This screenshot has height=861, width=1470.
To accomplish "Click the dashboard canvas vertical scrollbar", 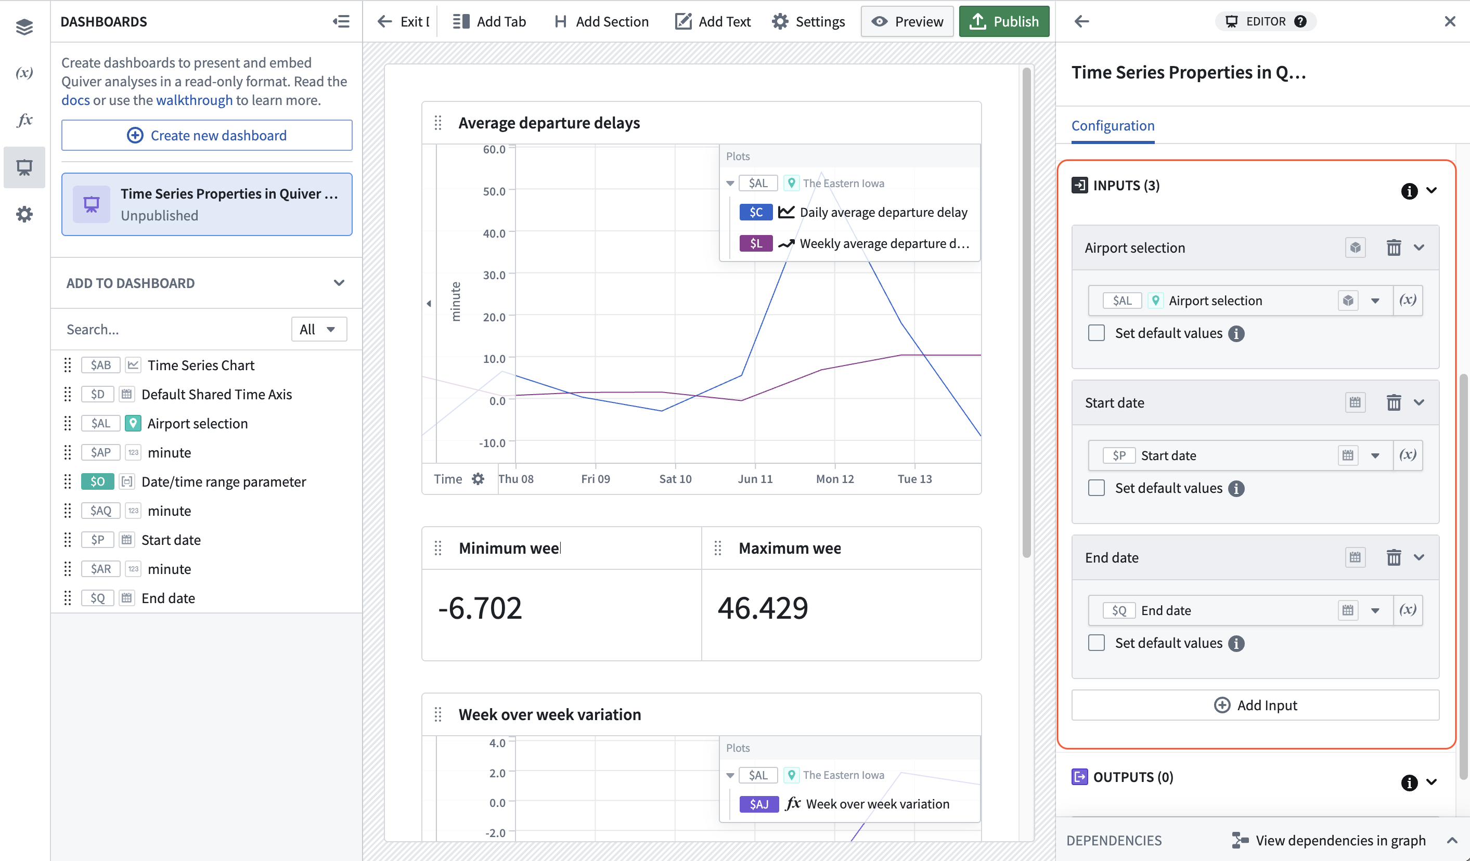I will click(x=1026, y=312).
